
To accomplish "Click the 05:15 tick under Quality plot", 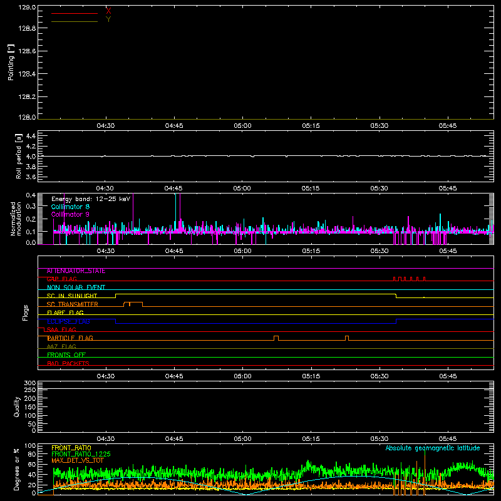I will [311, 439].
